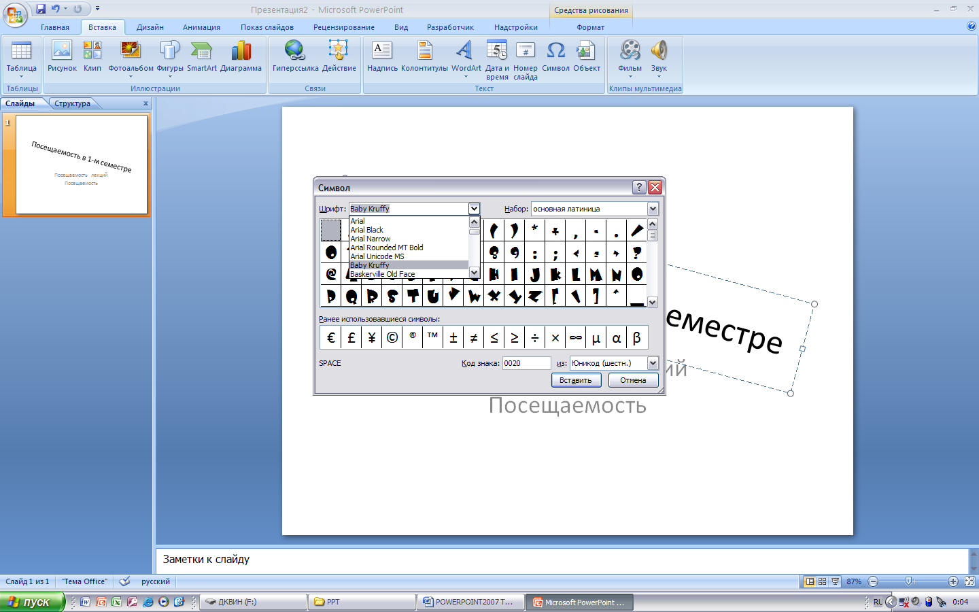Zoom in with the plus button
Viewport: 979px width, 612px height.
click(953, 581)
